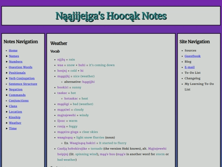This screenshot has height=167, width=222.
Task: Expand the Time disclosure triangle
Action: coord(7,128)
